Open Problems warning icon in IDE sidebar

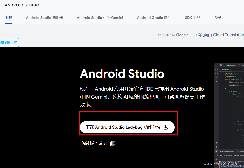(216, 159)
